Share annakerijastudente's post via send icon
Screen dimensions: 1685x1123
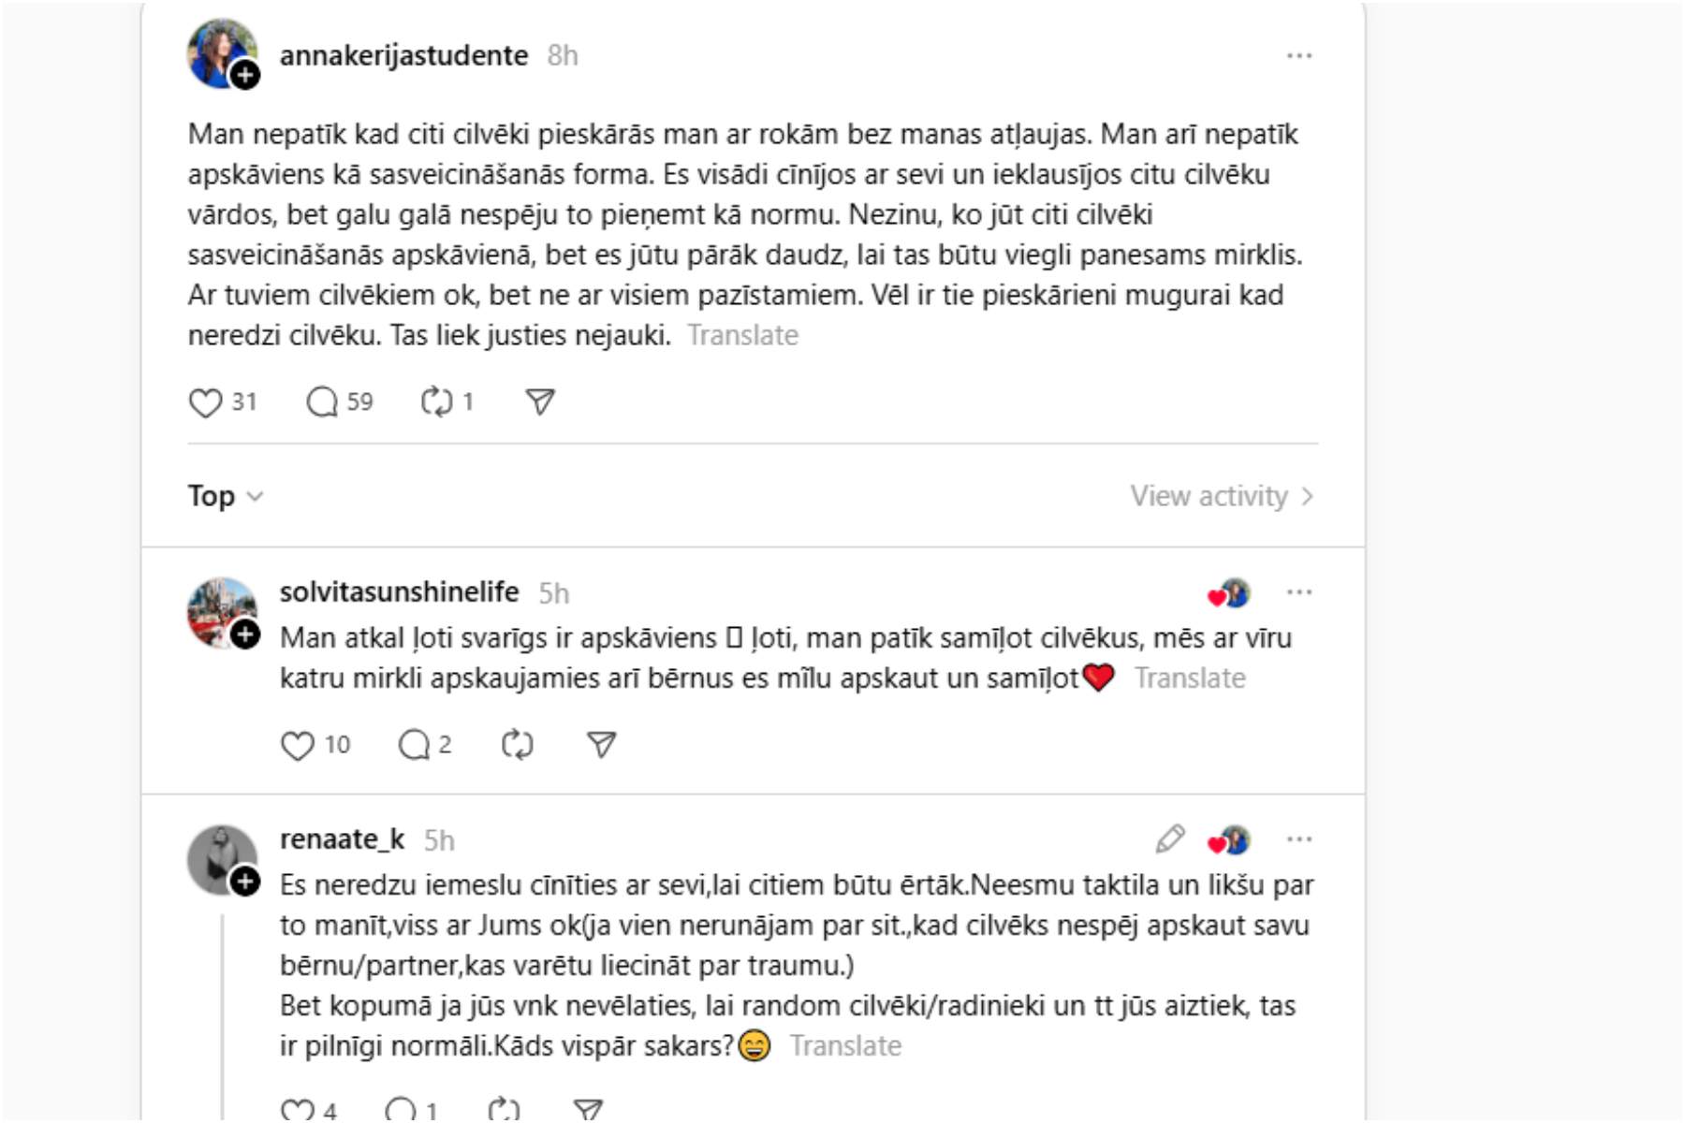(540, 402)
